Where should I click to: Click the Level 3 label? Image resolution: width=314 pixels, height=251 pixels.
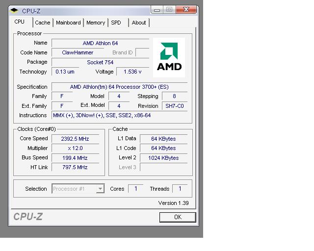tap(128, 167)
